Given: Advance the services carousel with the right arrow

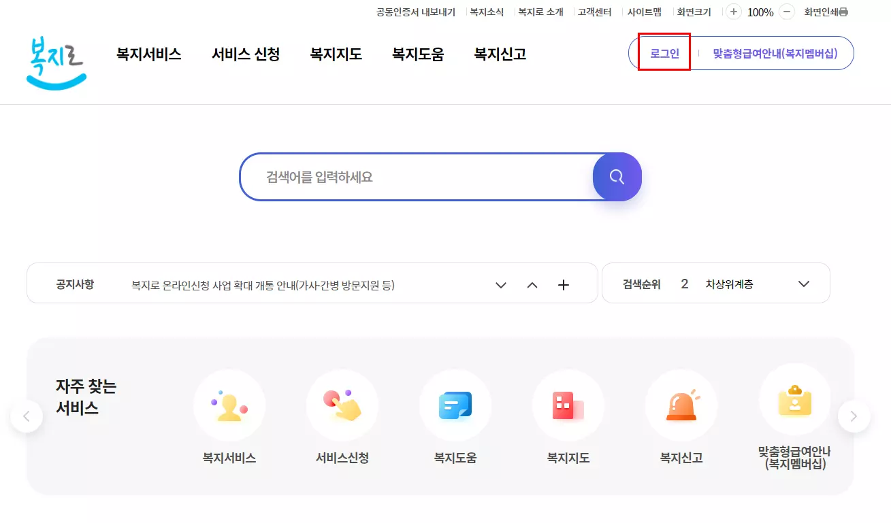Looking at the screenshot, I should click(854, 416).
